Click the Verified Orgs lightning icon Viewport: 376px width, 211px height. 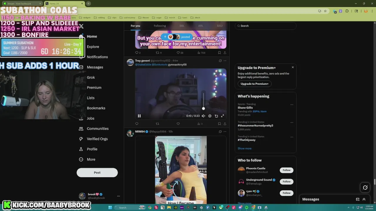pyautogui.click(x=81, y=139)
